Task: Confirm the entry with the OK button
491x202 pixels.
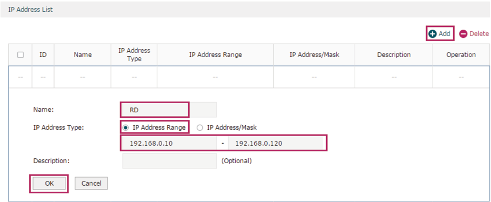Action: (49, 184)
